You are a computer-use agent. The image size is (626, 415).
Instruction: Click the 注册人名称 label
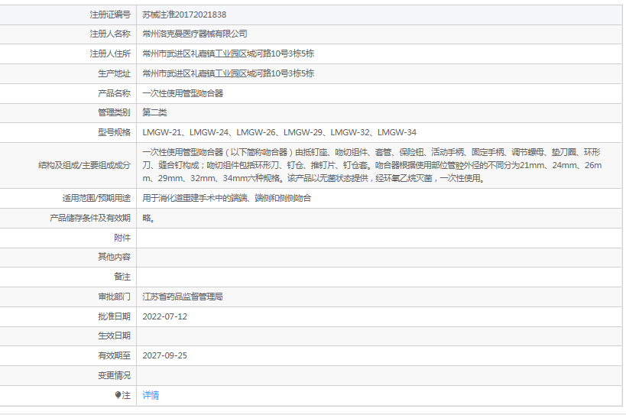tap(110, 34)
